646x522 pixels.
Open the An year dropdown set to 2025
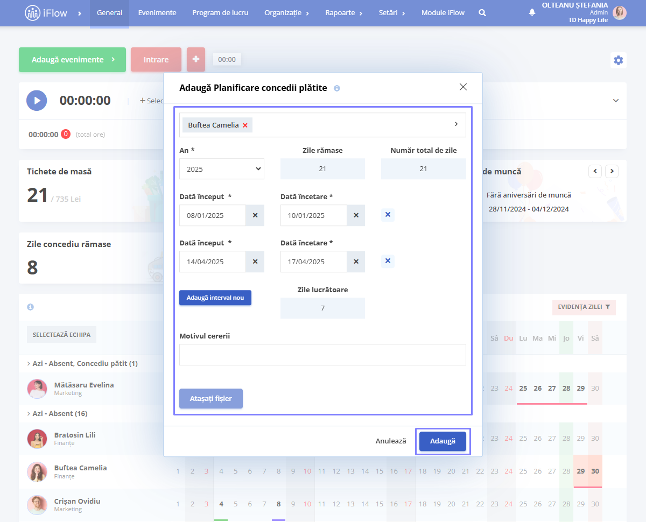222,169
